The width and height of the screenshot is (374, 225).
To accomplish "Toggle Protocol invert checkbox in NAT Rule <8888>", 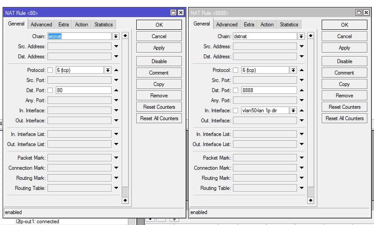I will pyautogui.click(x=236, y=70).
